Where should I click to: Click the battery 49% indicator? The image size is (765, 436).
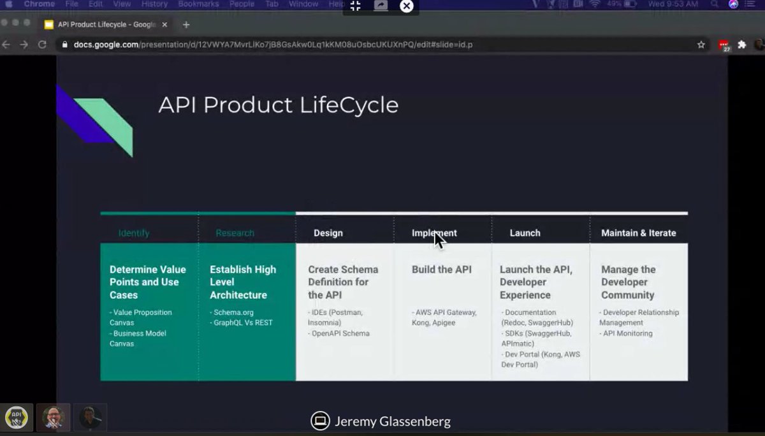[x=622, y=4]
